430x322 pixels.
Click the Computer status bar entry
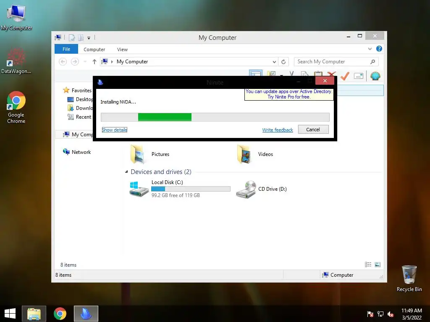pos(338,275)
